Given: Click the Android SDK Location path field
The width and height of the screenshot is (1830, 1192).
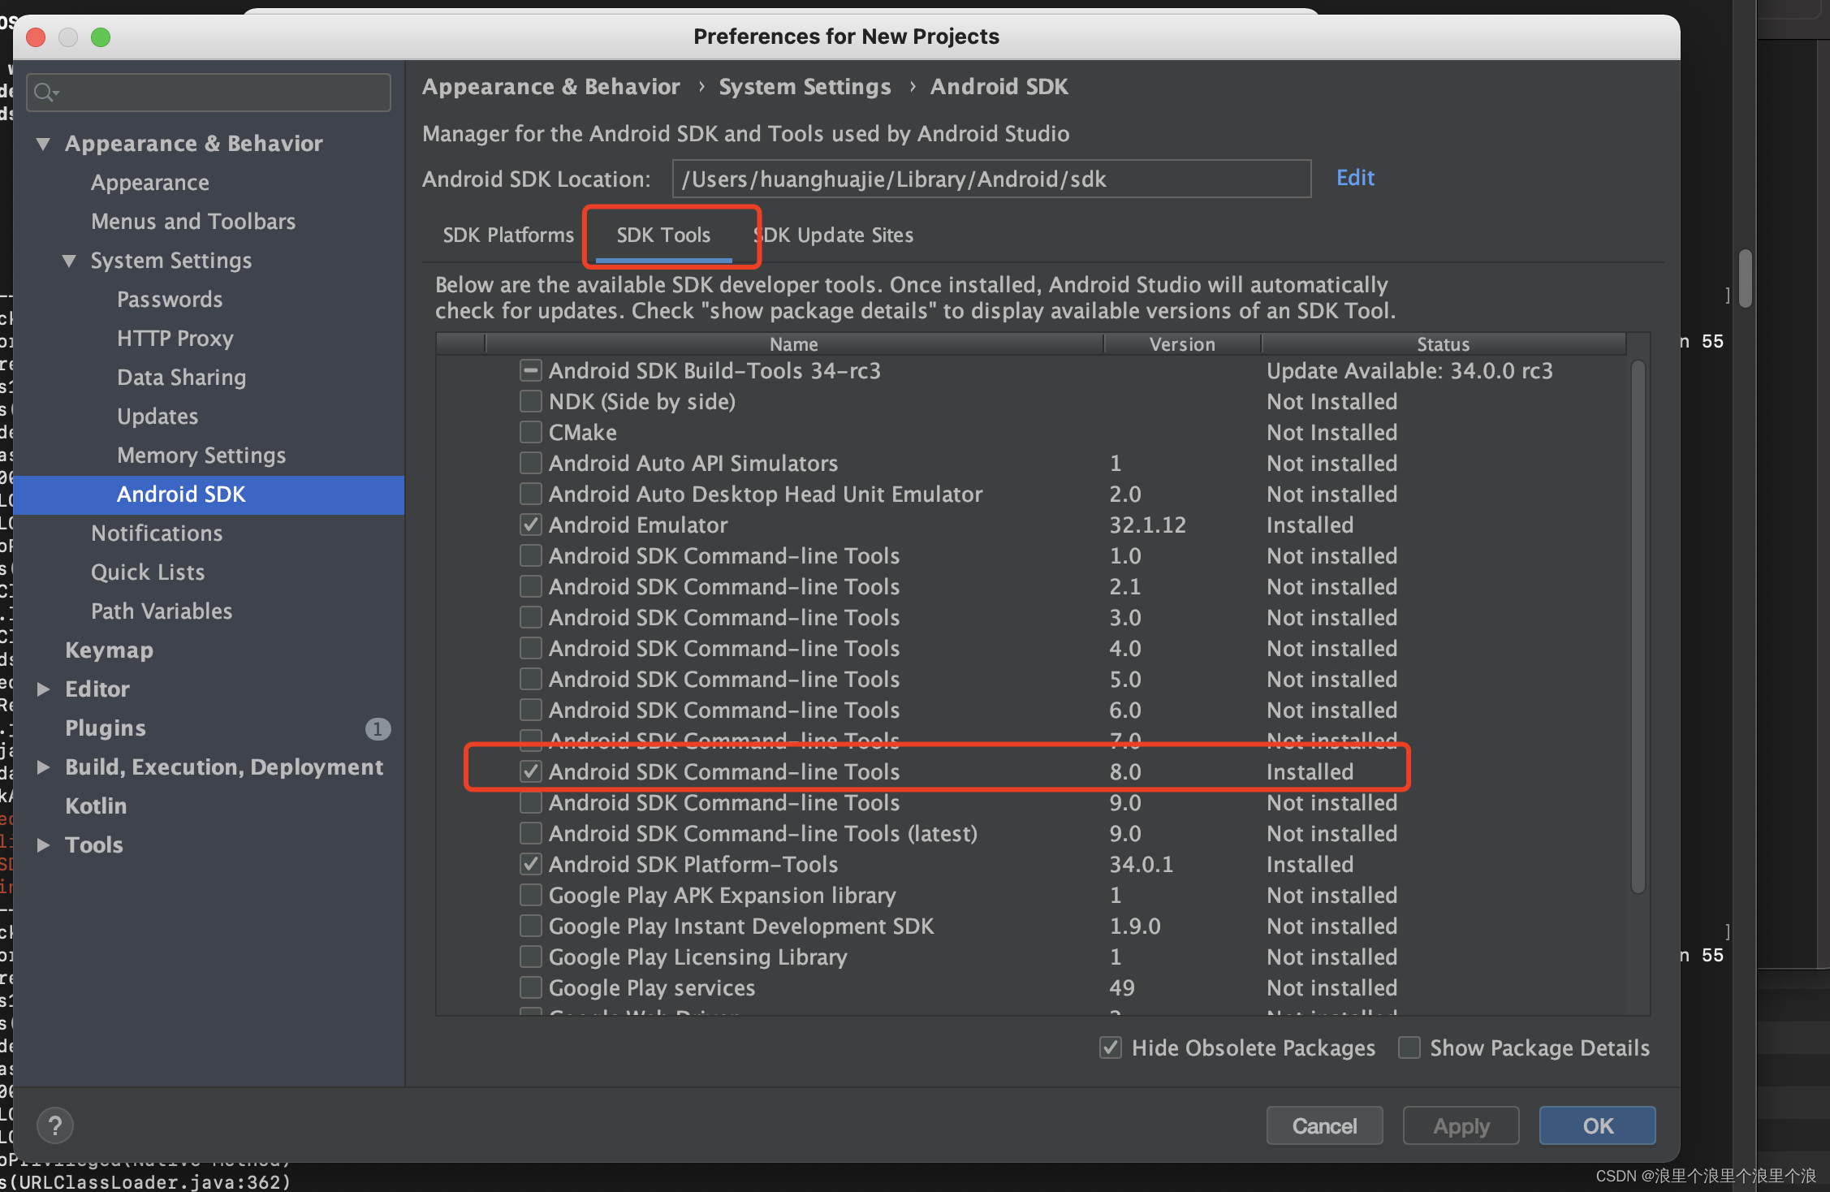Looking at the screenshot, I should 991,179.
